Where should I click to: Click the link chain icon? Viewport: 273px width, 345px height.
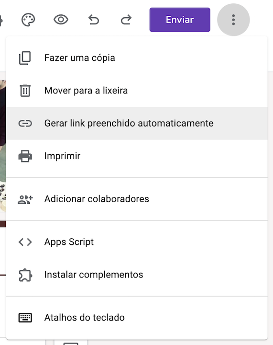pos(25,124)
